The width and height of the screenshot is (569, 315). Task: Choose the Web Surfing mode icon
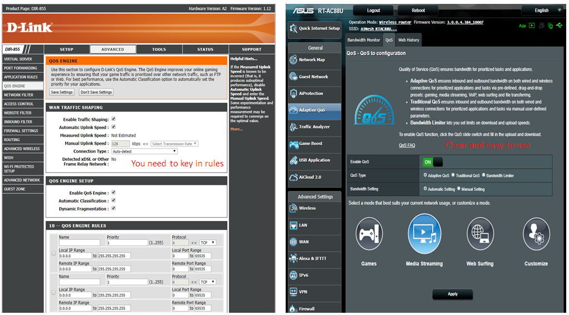click(x=480, y=234)
